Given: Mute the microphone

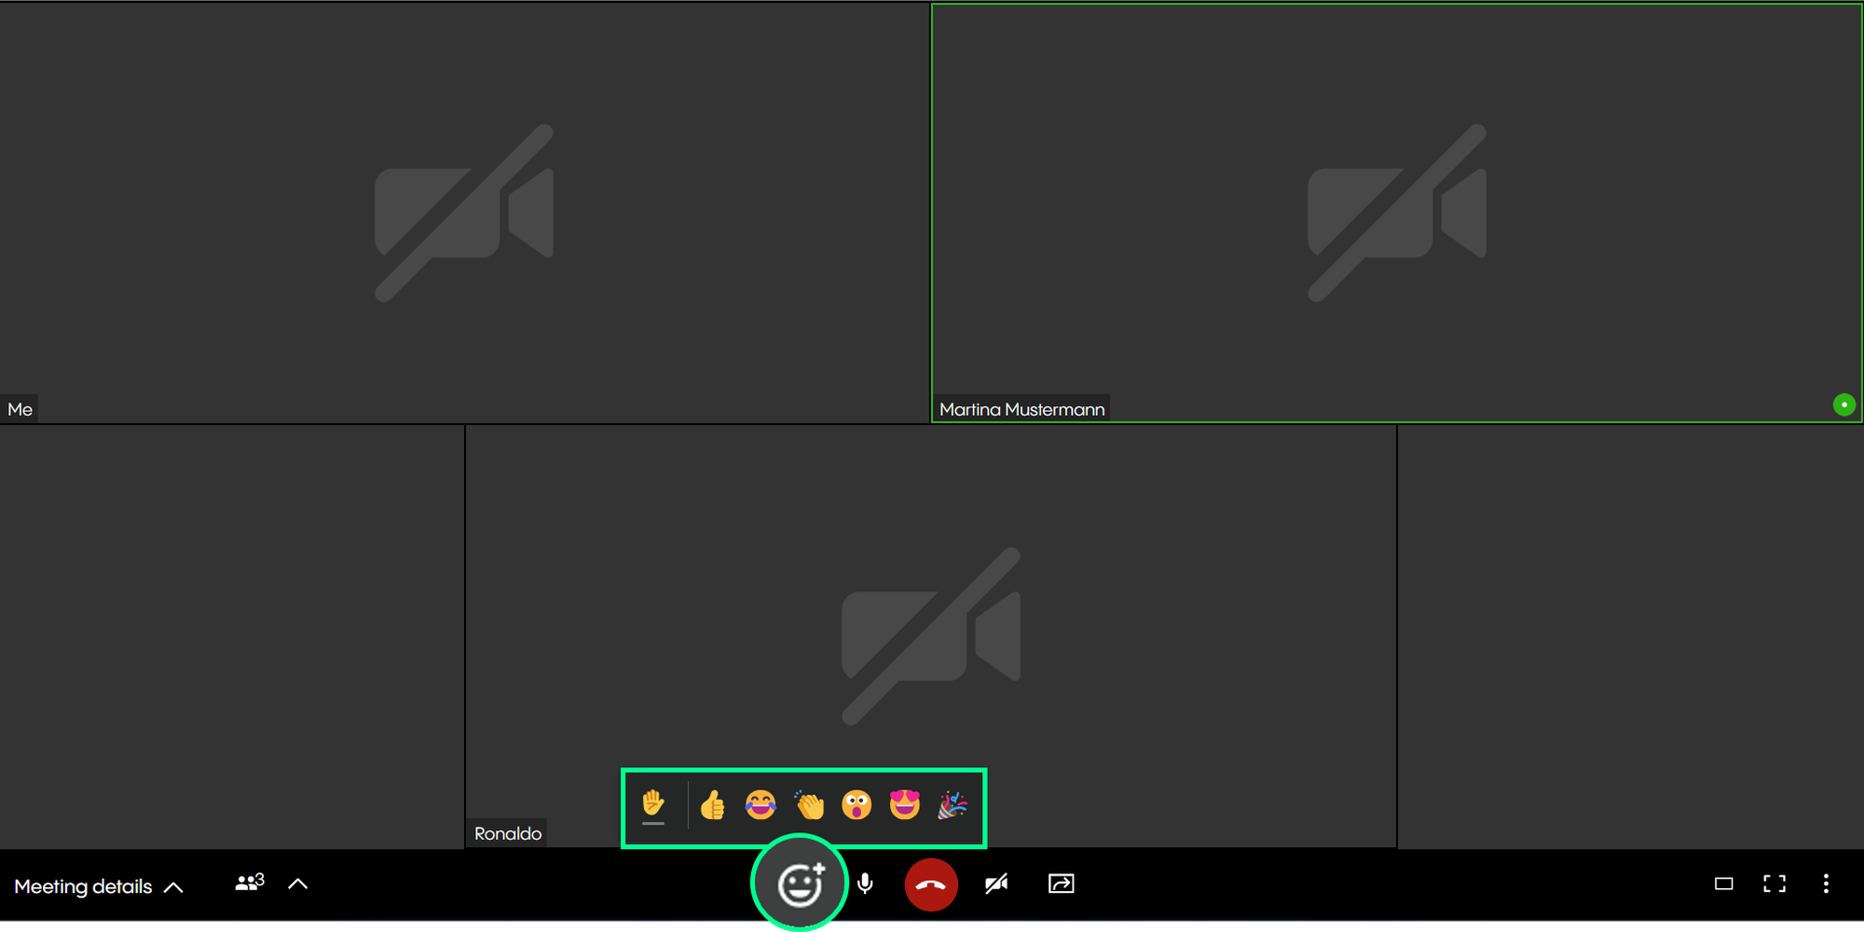Looking at the screenshot, I should click(866, 884).
